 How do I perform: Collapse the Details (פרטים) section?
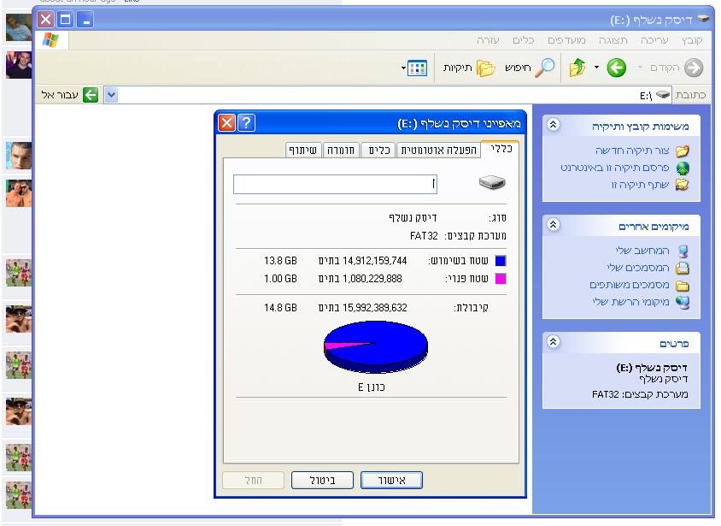point(553,342)
